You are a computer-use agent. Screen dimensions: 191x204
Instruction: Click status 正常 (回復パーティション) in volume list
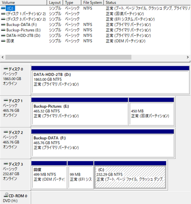click(125, 14)
